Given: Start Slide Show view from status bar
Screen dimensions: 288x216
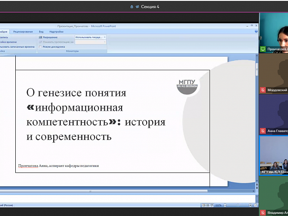Looking at the screenshot, I should pyautogui.click(x=211, y=205).
